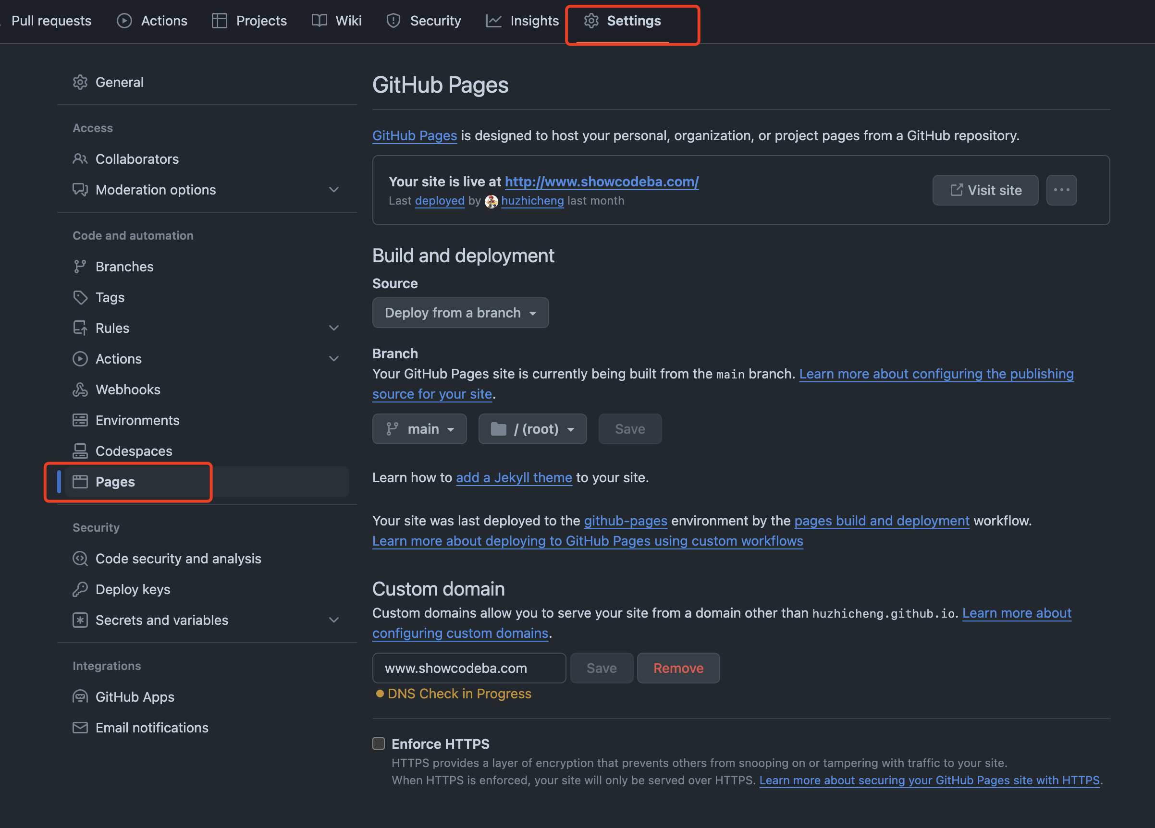Switch to the Insights tab
Viewport: 1155px width, 828px height.
pyautogui.click(x=523, y=21)
